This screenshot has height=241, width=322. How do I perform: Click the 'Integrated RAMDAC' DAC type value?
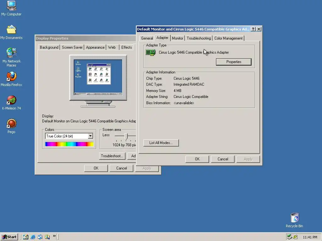pyautogui.click(x=189, y=84)
